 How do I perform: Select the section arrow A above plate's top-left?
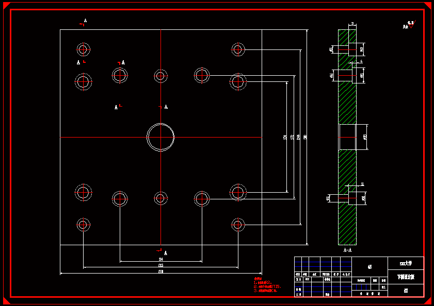[83, 22]
